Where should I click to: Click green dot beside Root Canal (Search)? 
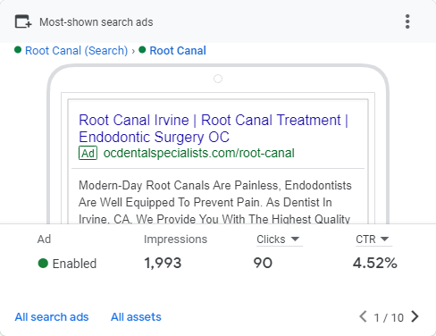coord(18,50)
